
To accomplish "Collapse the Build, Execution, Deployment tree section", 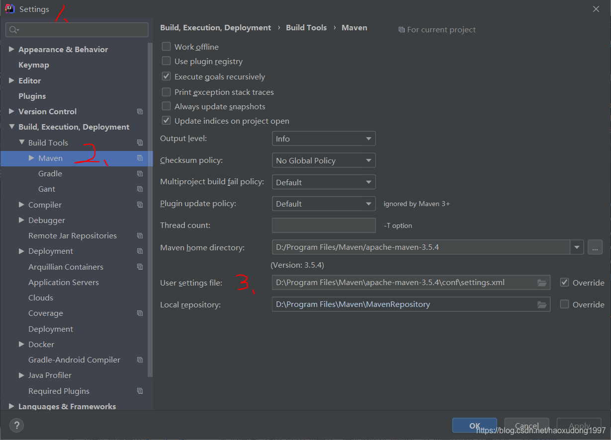I will [x=12, y=127].
